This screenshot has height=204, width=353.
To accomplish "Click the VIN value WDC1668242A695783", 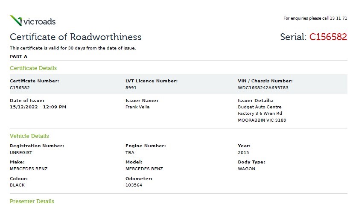I will [x=263, y=87].
